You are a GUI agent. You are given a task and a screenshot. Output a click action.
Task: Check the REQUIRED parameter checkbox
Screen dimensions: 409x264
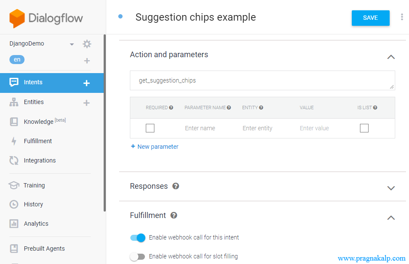(150, 128)
